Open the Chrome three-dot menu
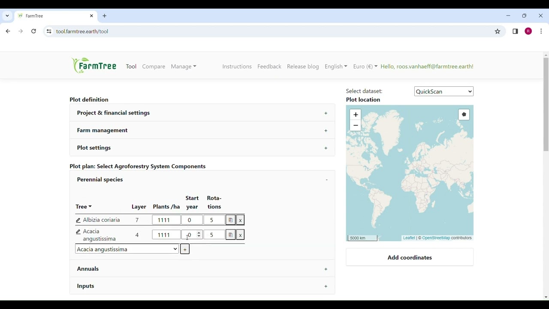 click(x=541, y=31)
